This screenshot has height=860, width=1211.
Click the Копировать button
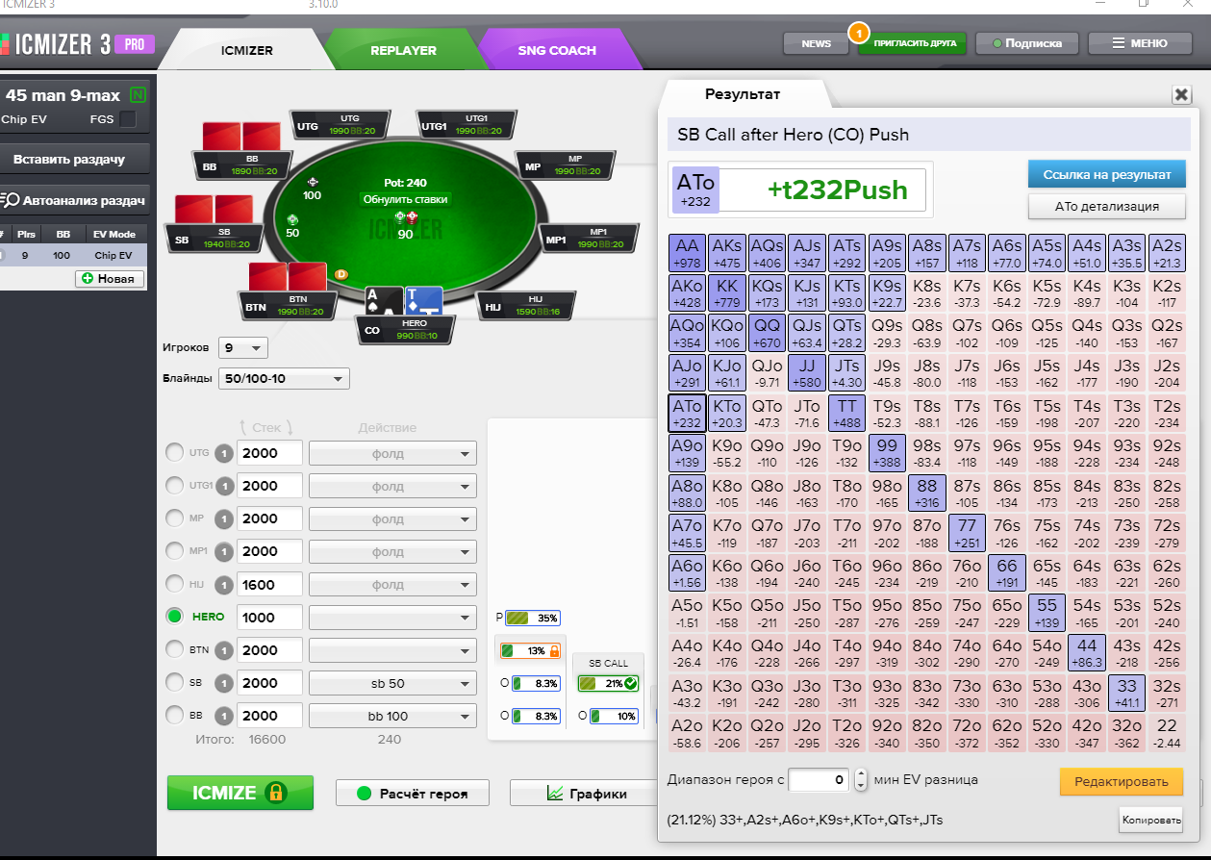click(1150, 820)
